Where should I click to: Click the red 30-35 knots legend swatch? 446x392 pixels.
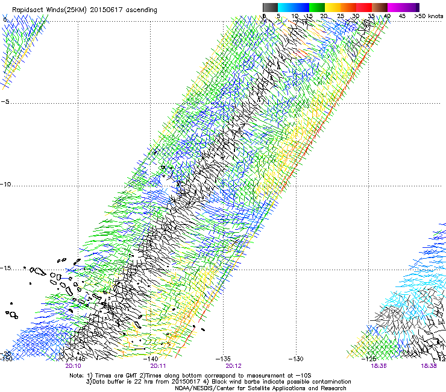coord(364,7)
